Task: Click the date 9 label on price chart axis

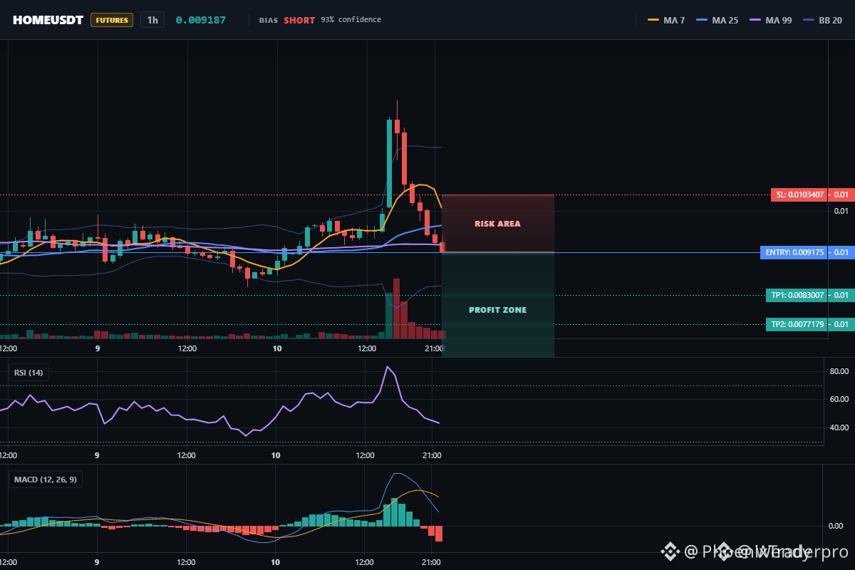Action: pyautogui.click(x=98, y=348)
